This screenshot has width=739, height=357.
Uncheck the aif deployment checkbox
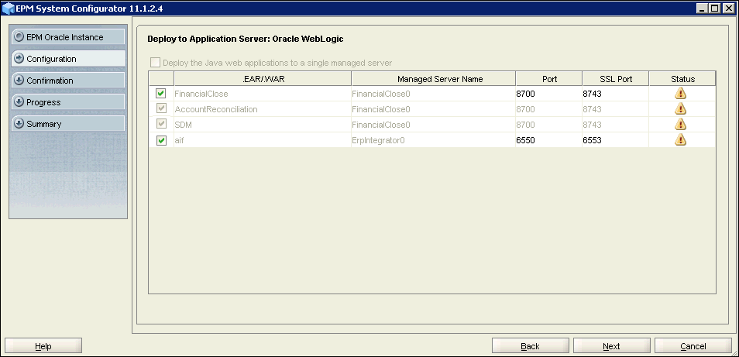[161, 140]
